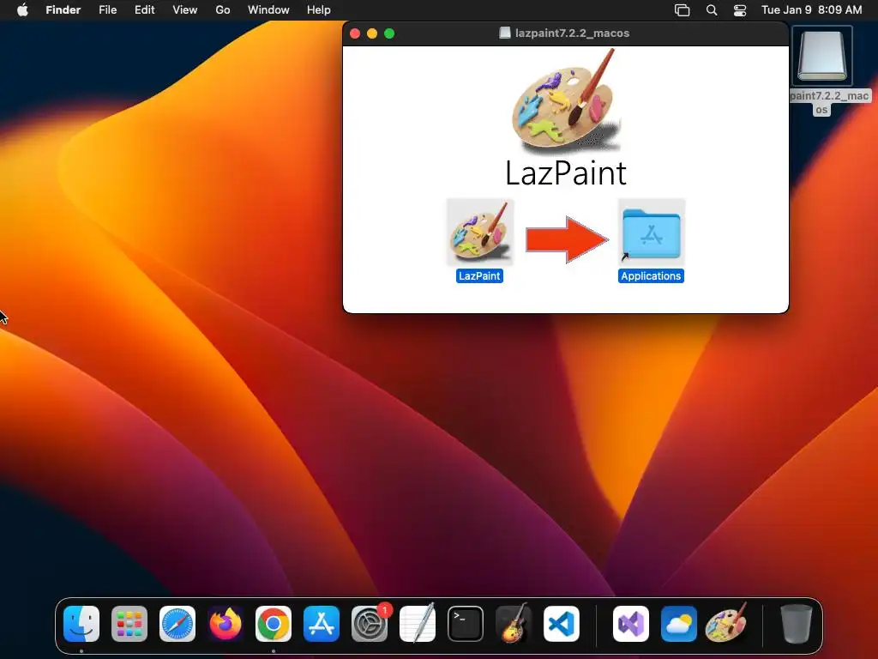
Task: Open Terminal from the Dock
Action: tap(466, 624)
